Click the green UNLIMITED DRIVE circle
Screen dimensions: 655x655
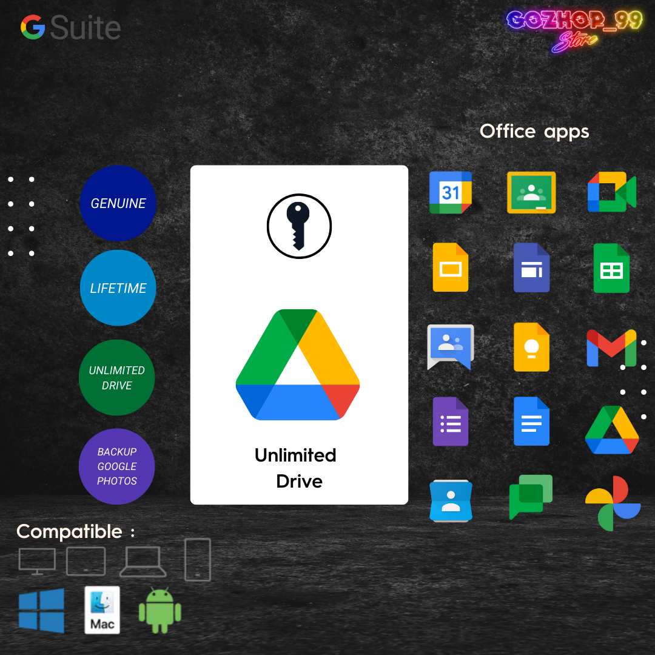coord(117,378)
